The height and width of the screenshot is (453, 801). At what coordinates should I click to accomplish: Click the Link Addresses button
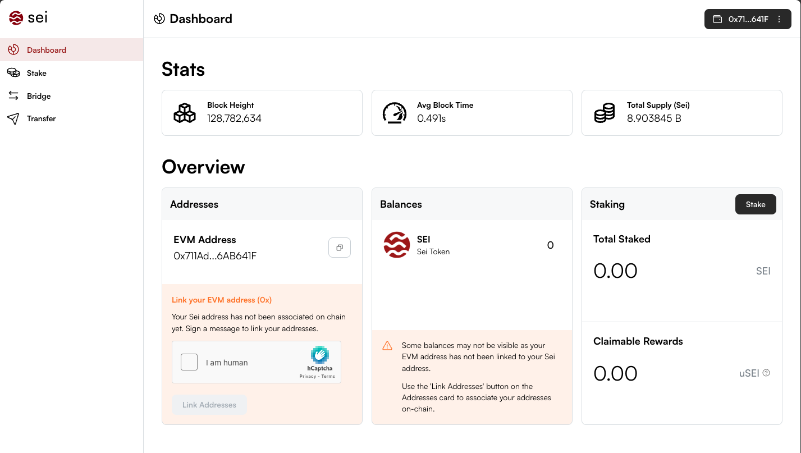209,405
